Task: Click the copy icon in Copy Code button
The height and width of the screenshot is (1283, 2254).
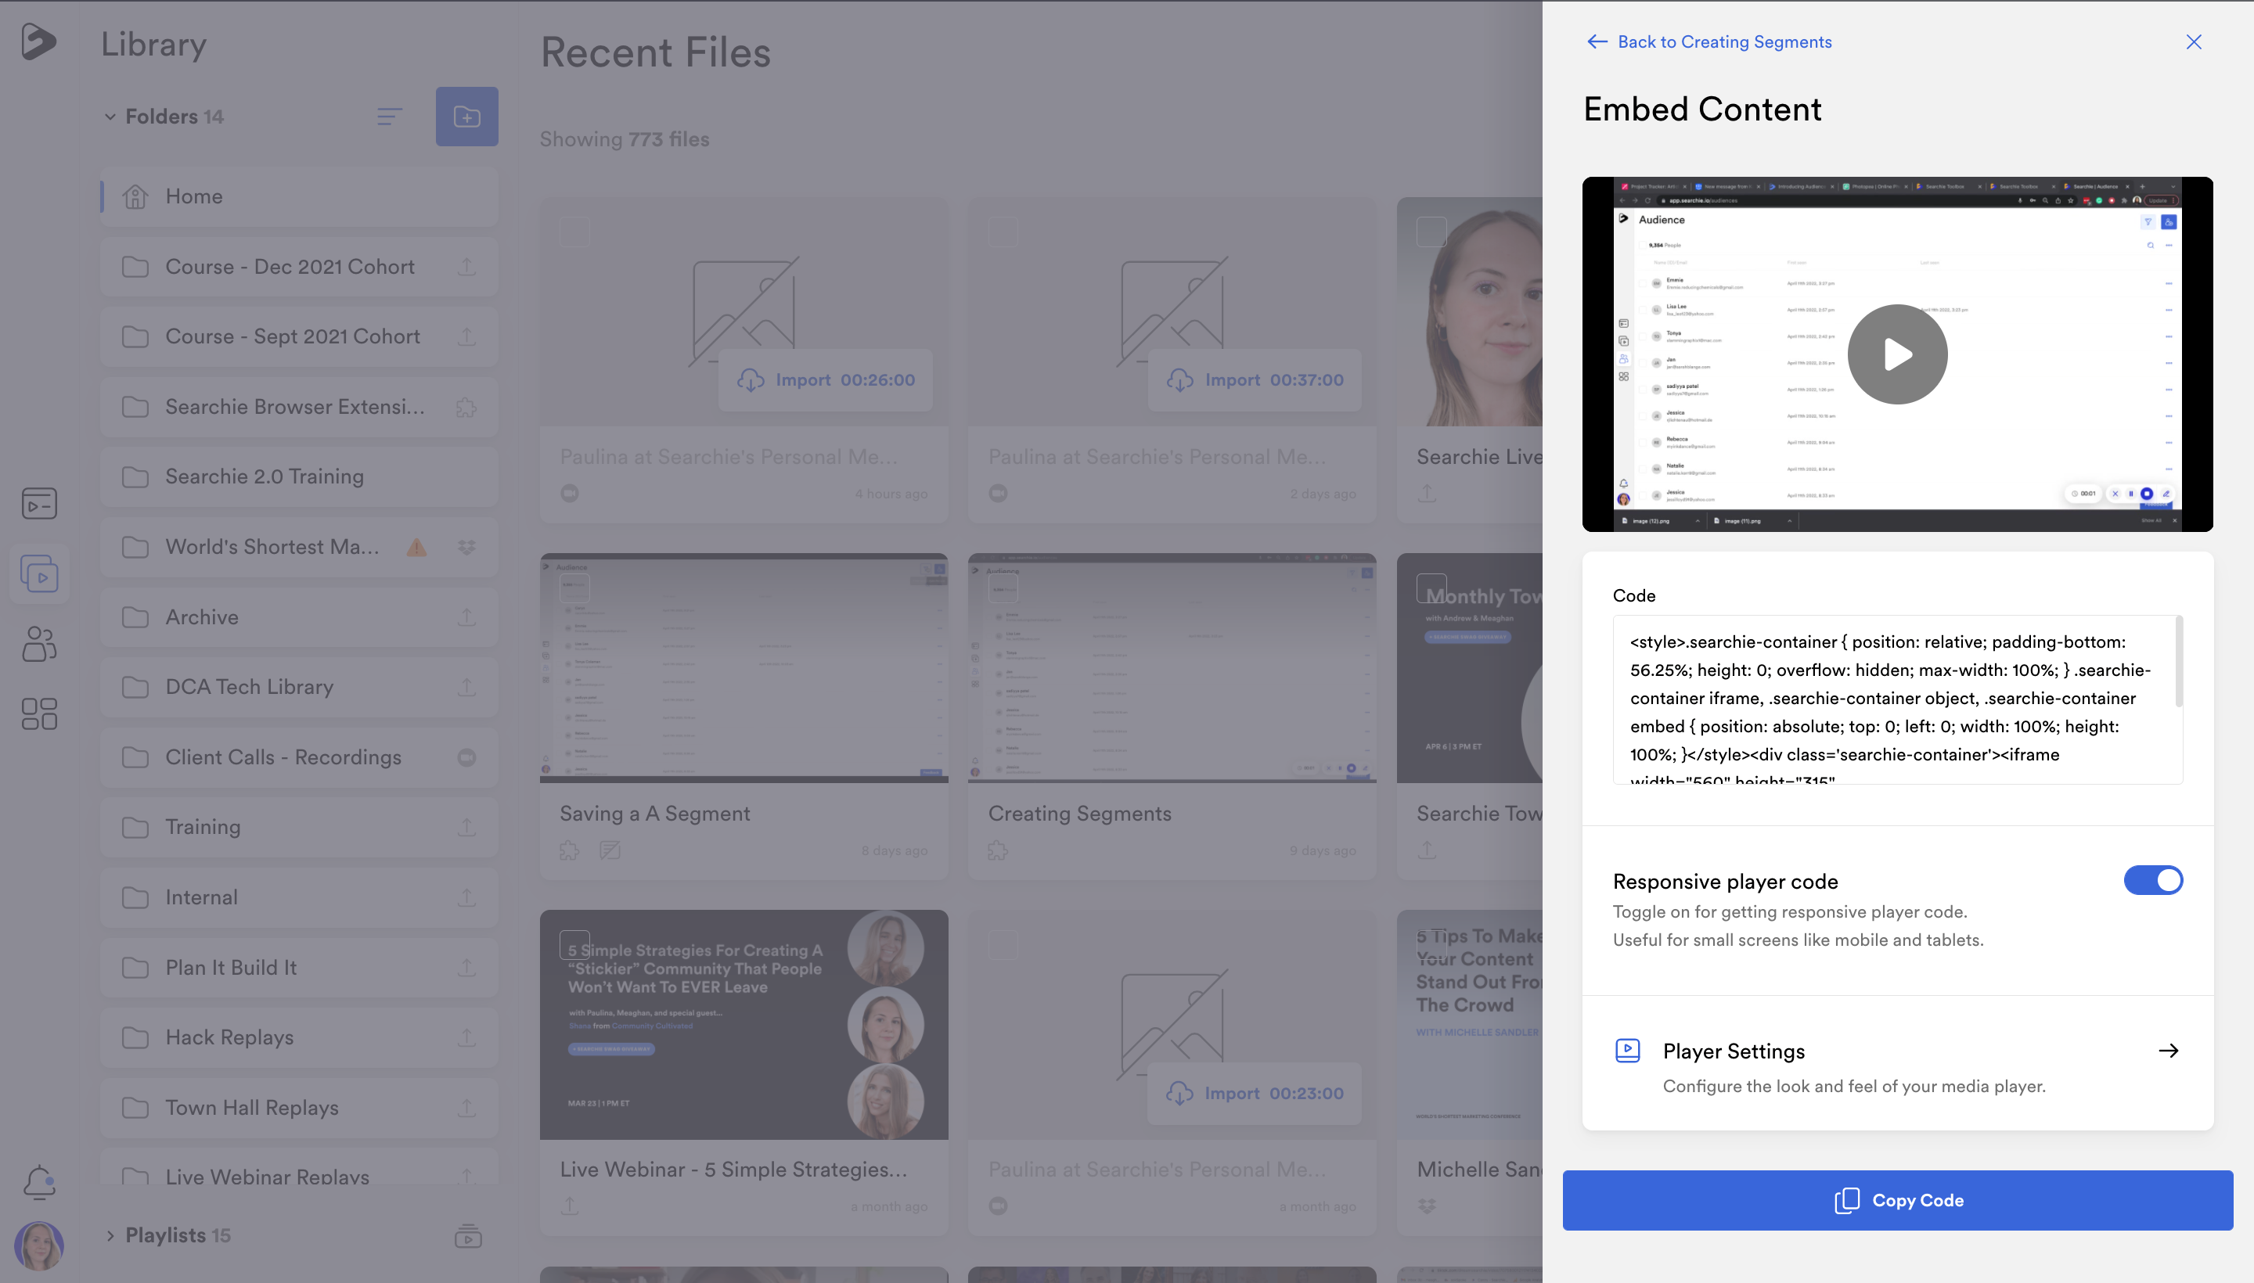Action: point(1847,1200)
